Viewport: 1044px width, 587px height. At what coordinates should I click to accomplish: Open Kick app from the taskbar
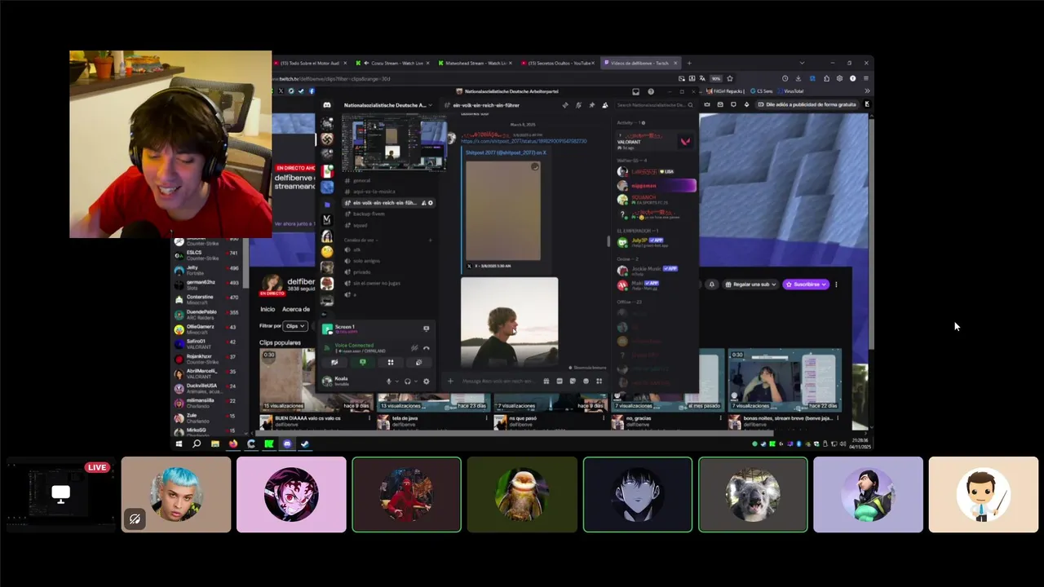(269, 444)
